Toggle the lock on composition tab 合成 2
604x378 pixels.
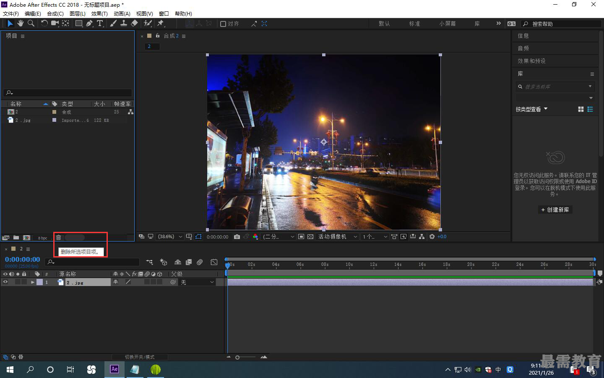(158, 36)
